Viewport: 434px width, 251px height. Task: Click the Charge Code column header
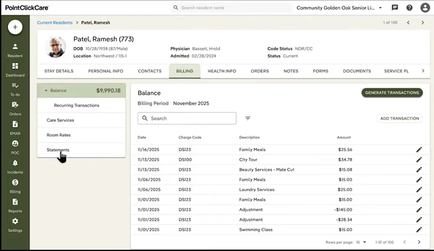[x=190, y=137]
